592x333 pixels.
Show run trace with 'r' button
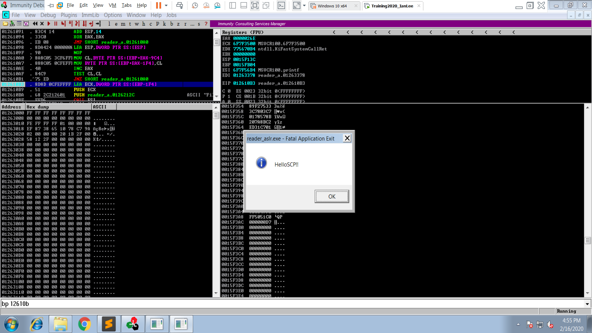pos(185,24)
